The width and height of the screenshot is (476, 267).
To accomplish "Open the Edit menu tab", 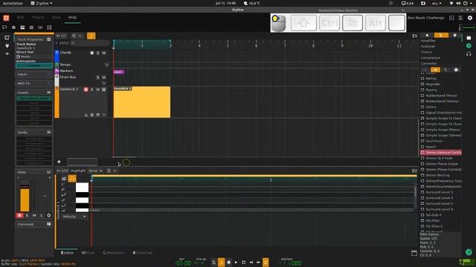I will (x=21, y=18).
